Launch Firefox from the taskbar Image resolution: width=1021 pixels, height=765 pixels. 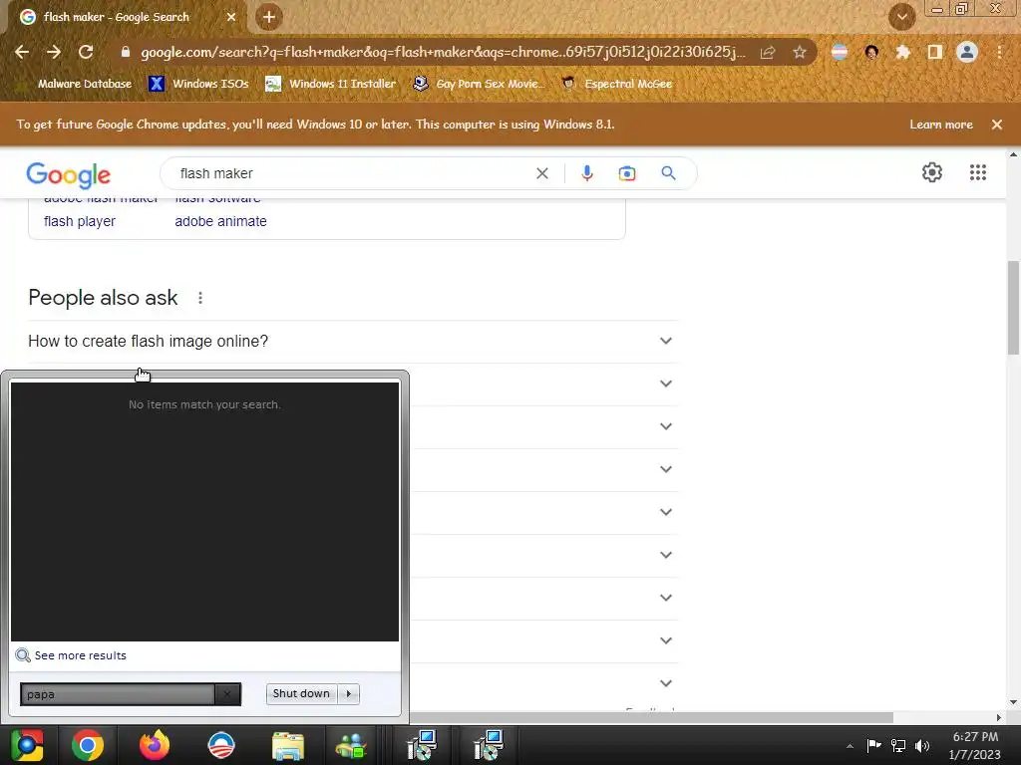[155, 745]
